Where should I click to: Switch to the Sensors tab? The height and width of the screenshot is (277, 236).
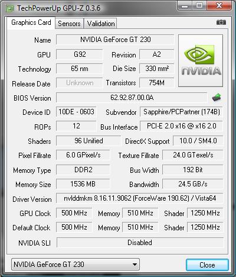point(69,24)
